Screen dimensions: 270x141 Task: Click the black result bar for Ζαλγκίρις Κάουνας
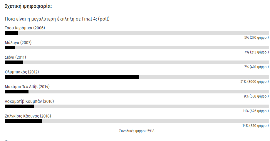point(23,121)
